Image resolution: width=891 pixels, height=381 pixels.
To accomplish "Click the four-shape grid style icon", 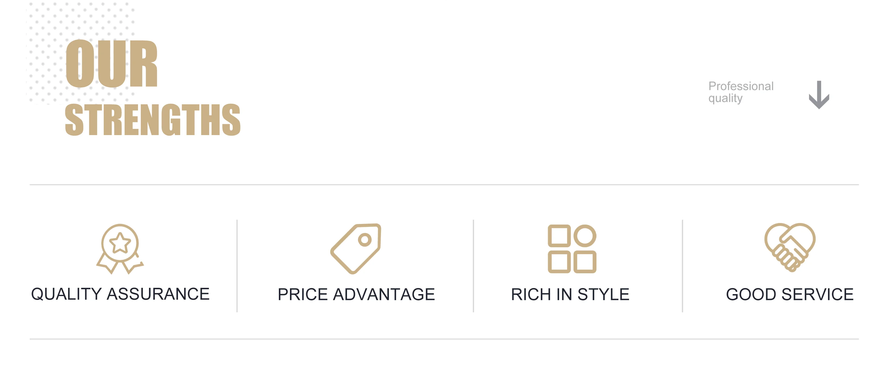I will pos(572,248).
